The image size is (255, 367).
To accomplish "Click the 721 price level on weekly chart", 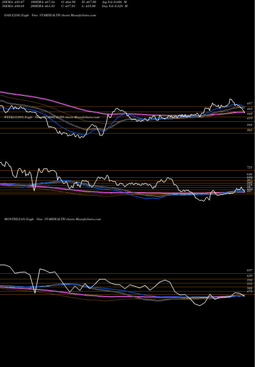I will [249, 168].
